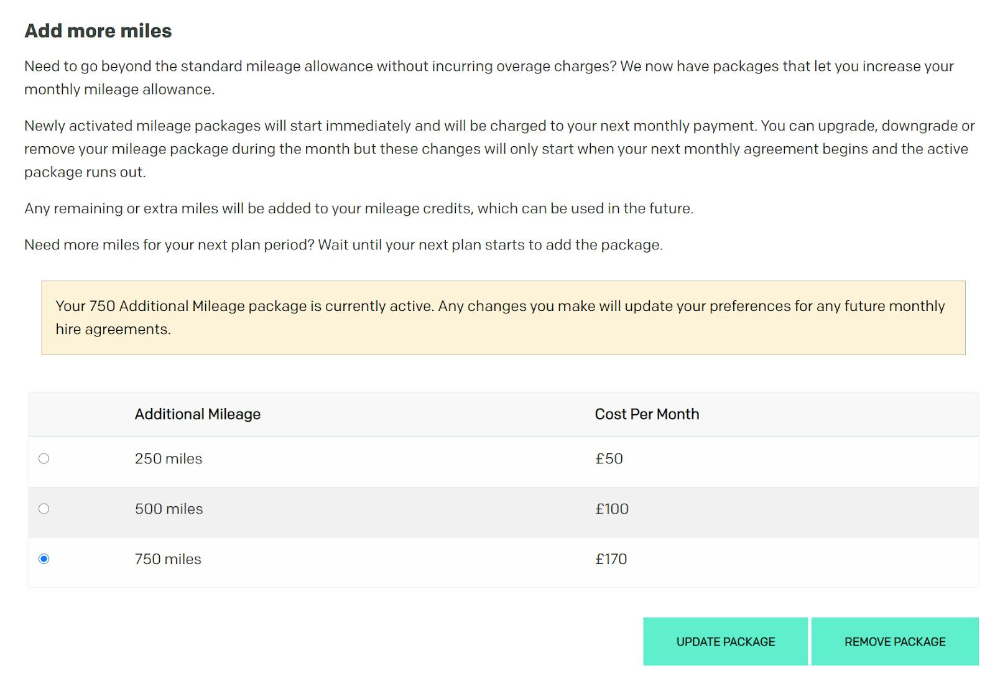
Task: Click the 'Newly activated mileage packages' paragraph
Action: [x=499, y=149]
